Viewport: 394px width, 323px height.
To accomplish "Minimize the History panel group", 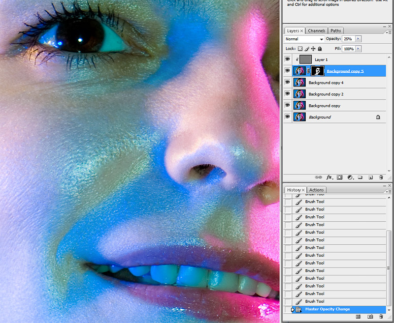I will 385,185.
